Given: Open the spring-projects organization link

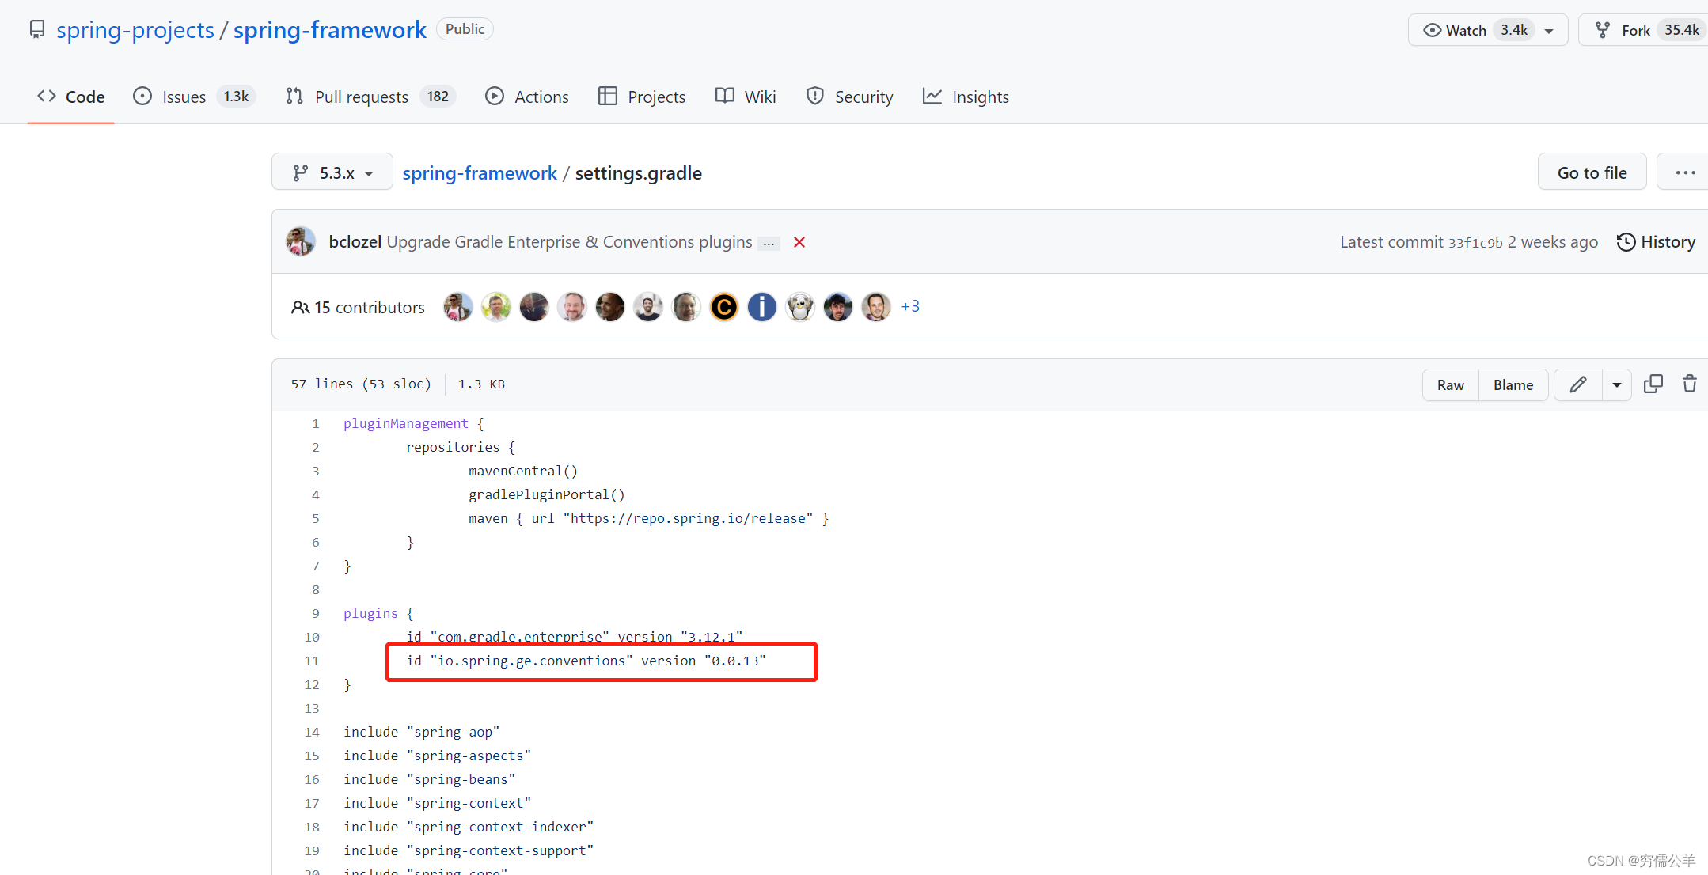Looking at the screenshot, I should coord(135,30).
